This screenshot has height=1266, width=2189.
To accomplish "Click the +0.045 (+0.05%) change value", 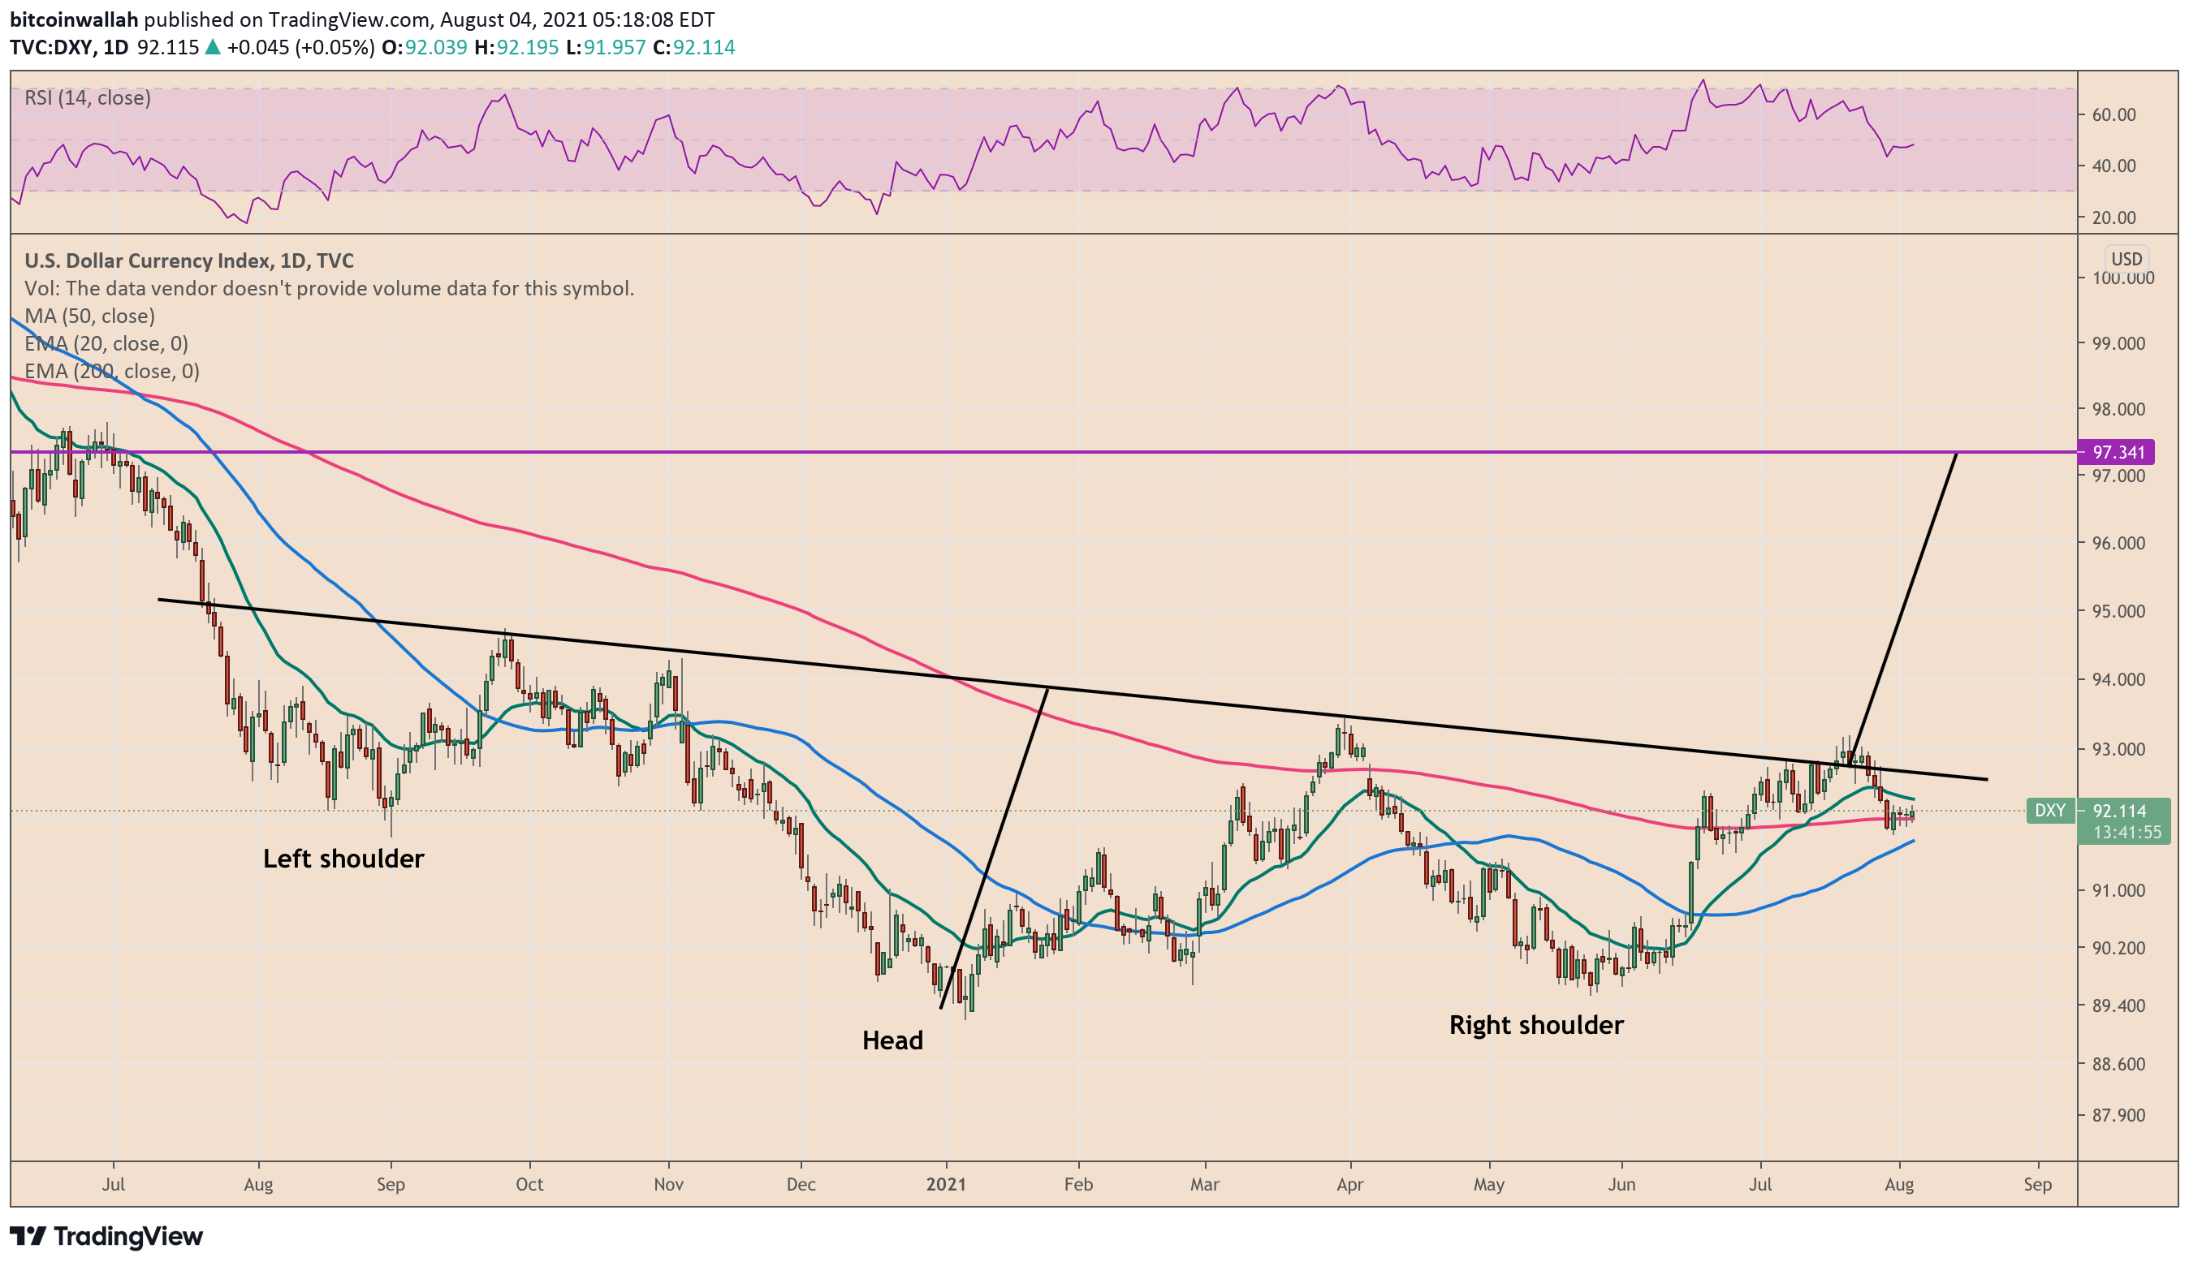I will [x=300, y=47].
